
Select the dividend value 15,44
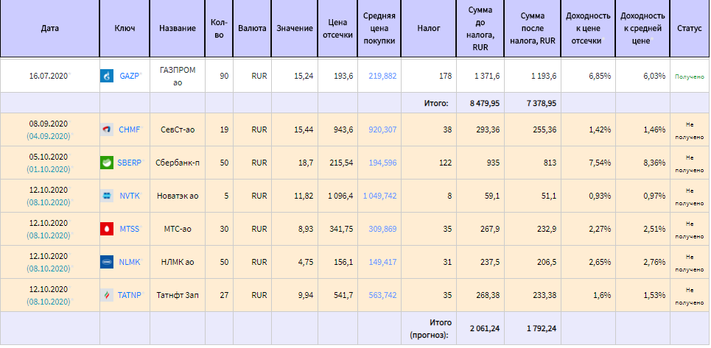(304, 130)
